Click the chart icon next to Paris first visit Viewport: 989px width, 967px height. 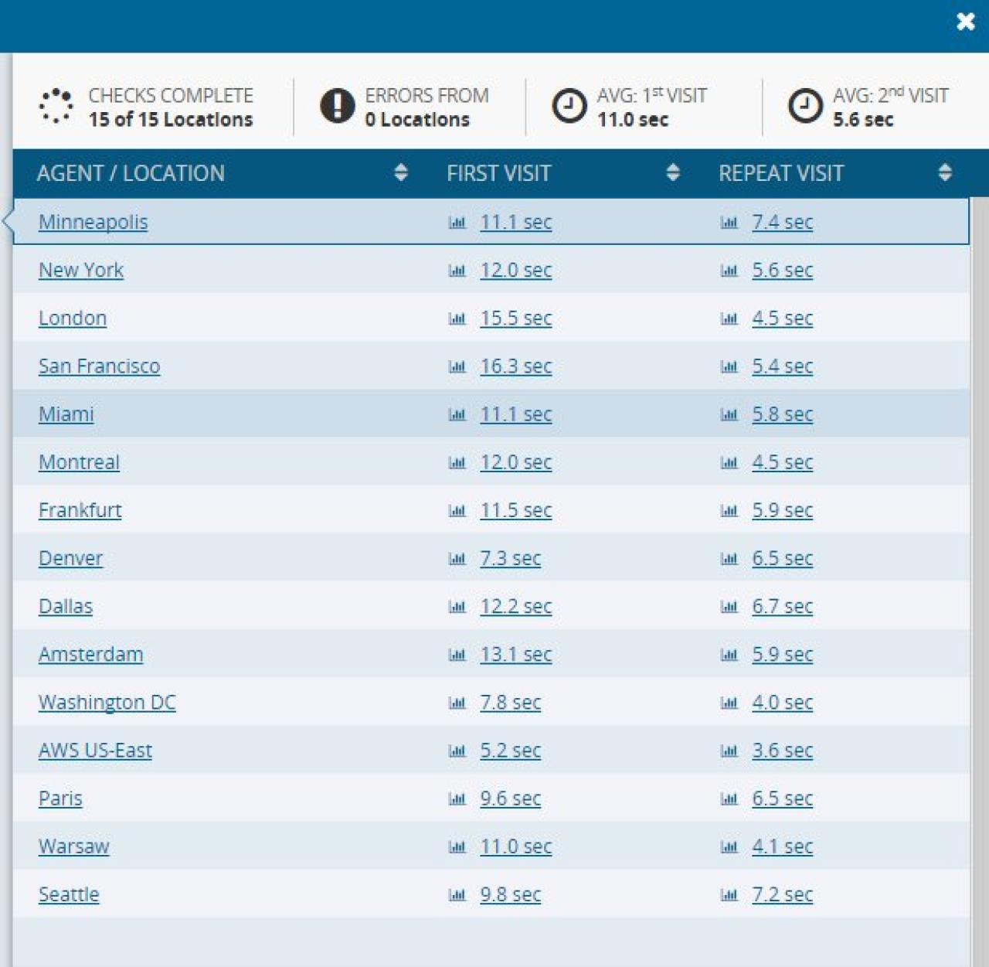pyautogui.click(x=457, y=798)
